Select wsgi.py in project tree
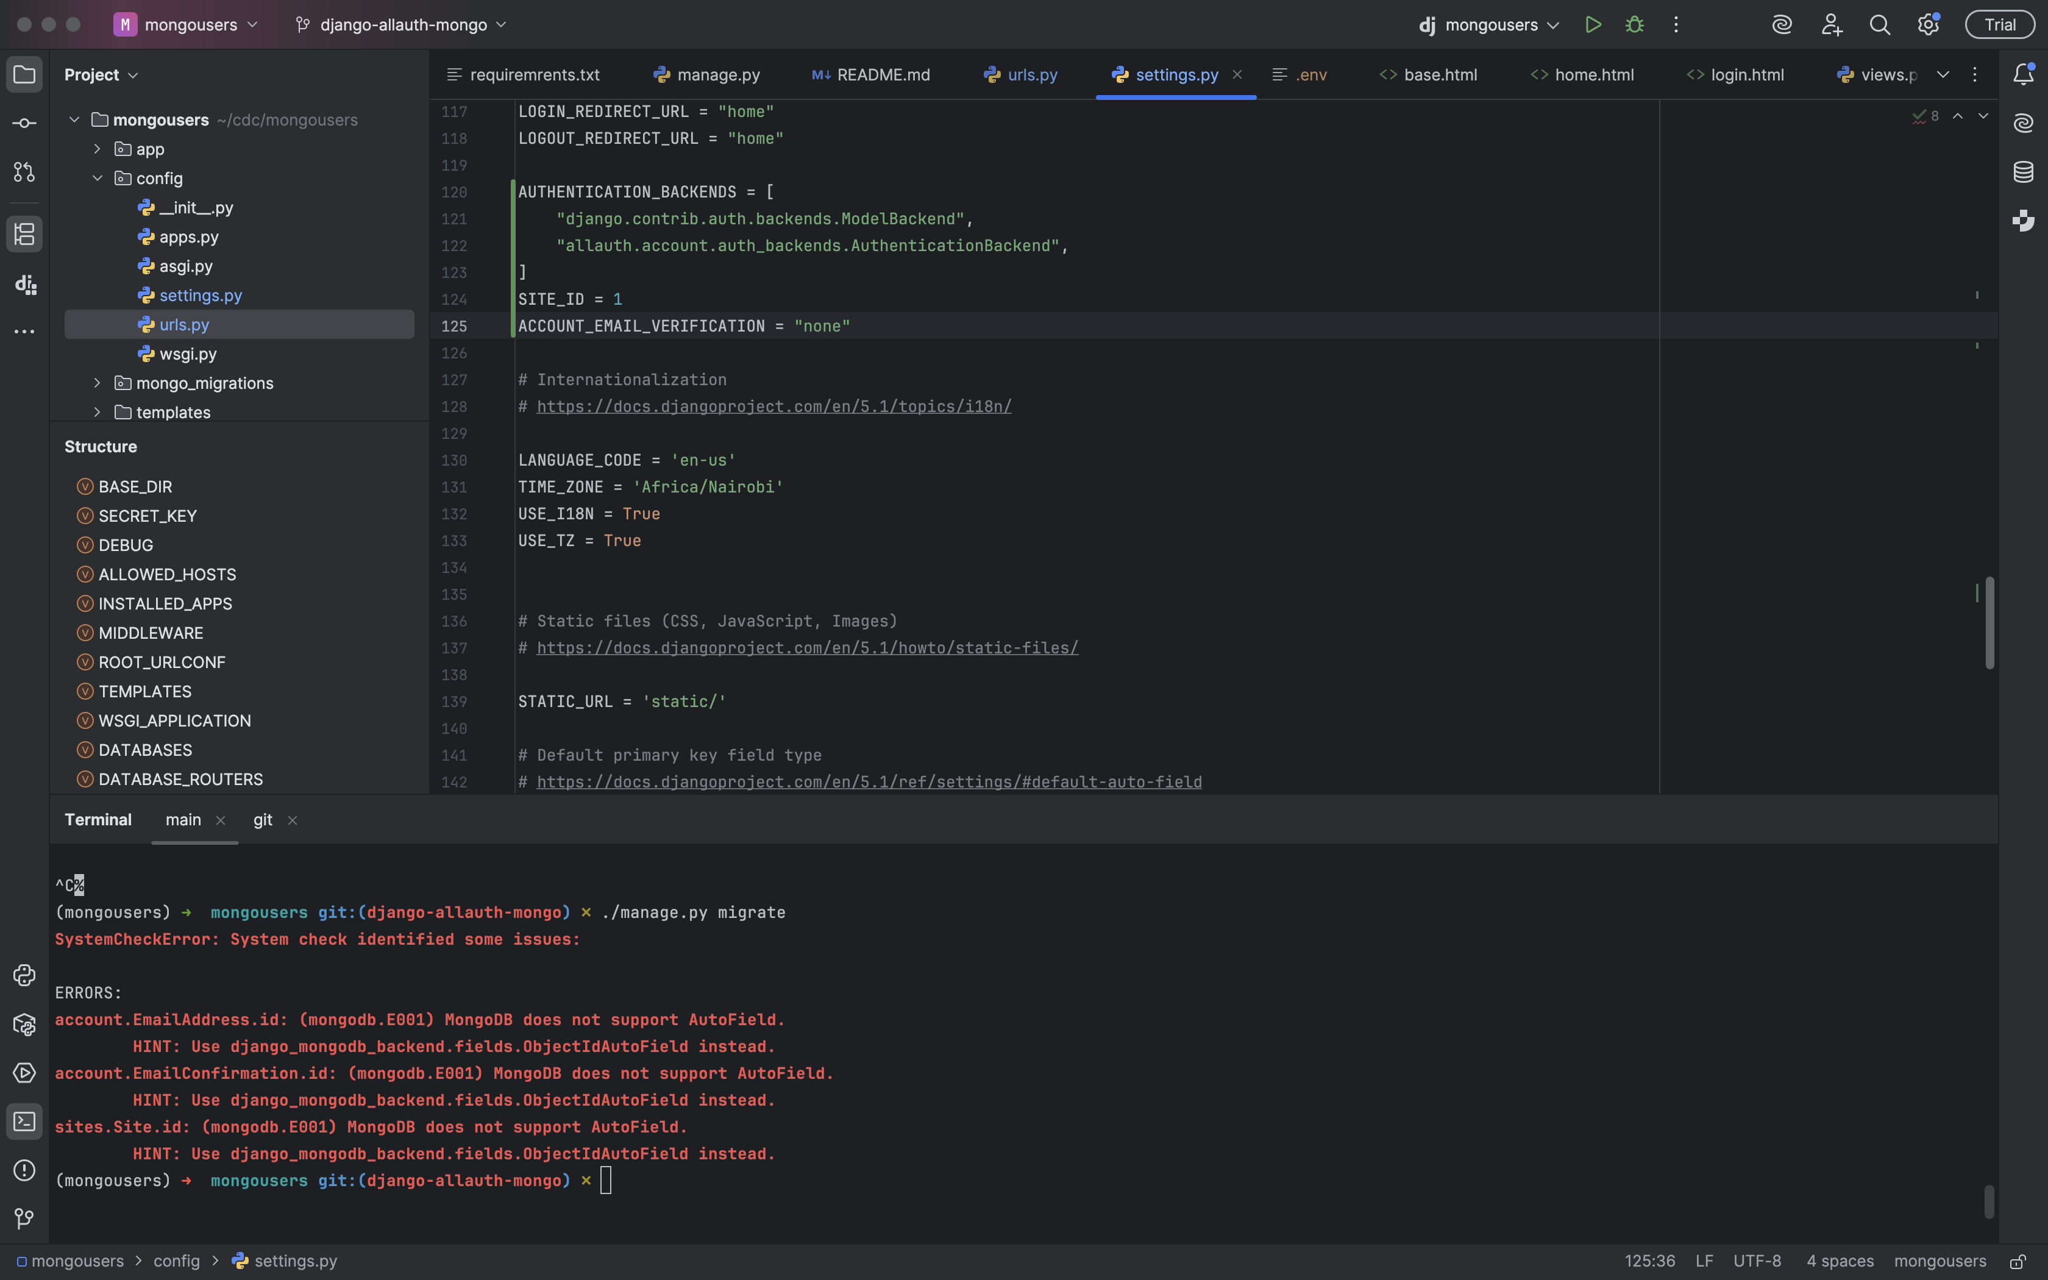The height and width of the screenshot is (1280, 2048). [x=188, y=354]
